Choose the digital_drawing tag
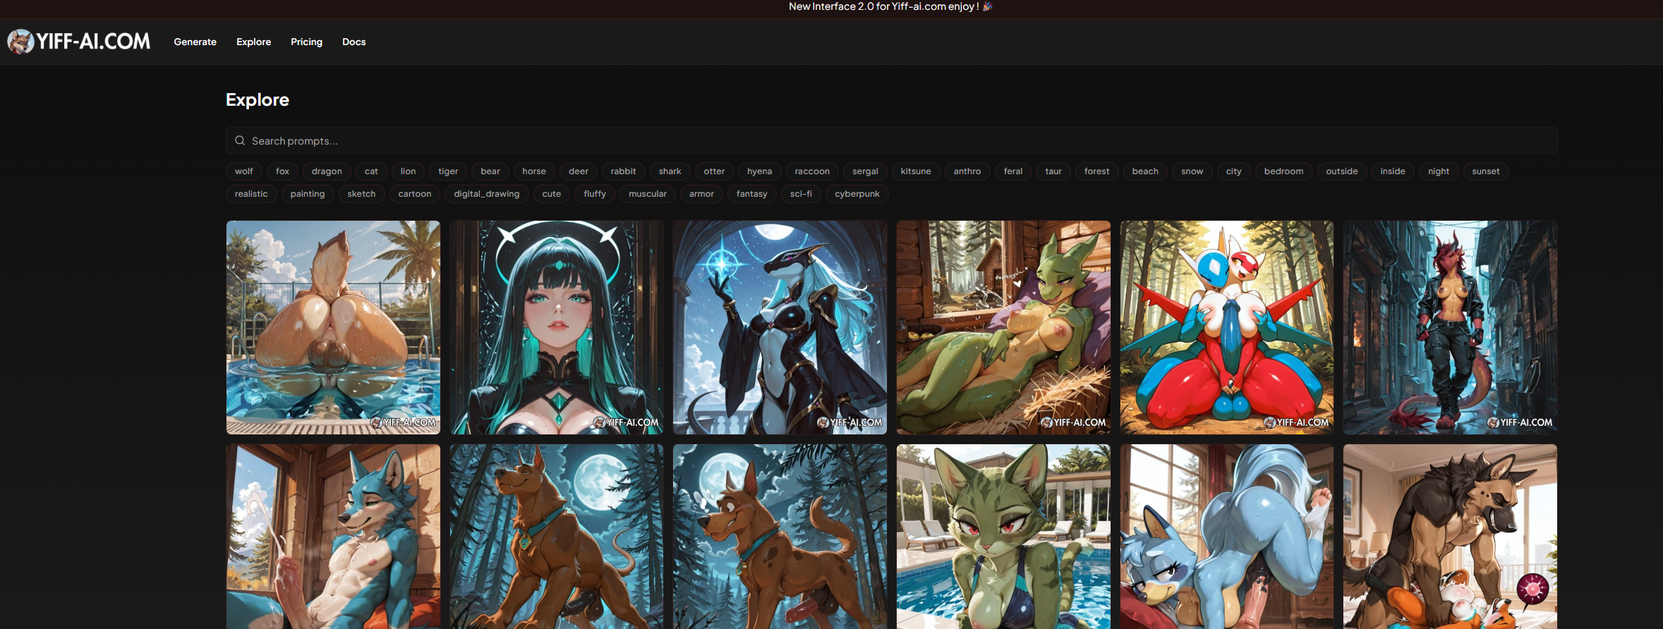Image resolution: width=1663 pixels, height=629 pixels. [x=487, y=194]
